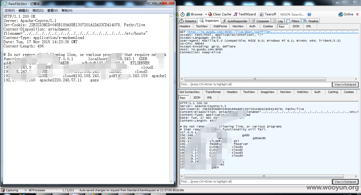This screenshot has width=361, height=195.
Task: Open Notepad 查看(V) menu
Action: coord(52,11)
